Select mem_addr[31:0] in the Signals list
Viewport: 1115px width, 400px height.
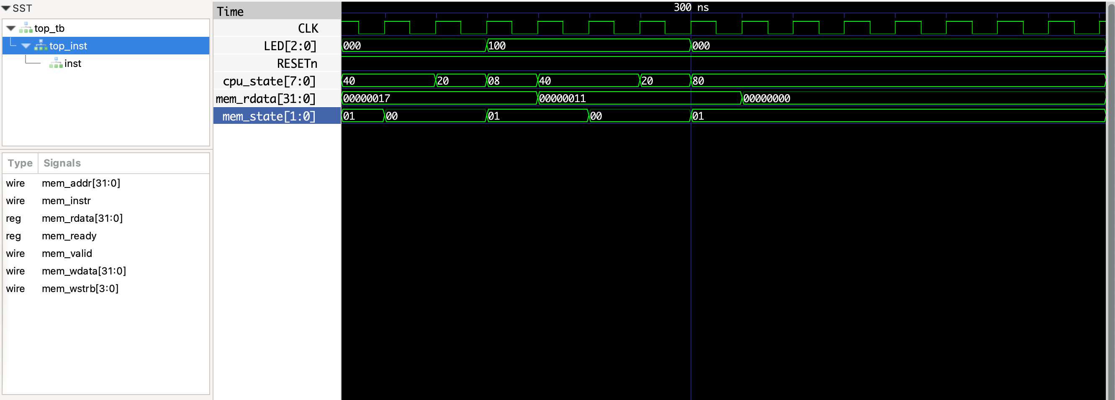[x=81, y=183]
